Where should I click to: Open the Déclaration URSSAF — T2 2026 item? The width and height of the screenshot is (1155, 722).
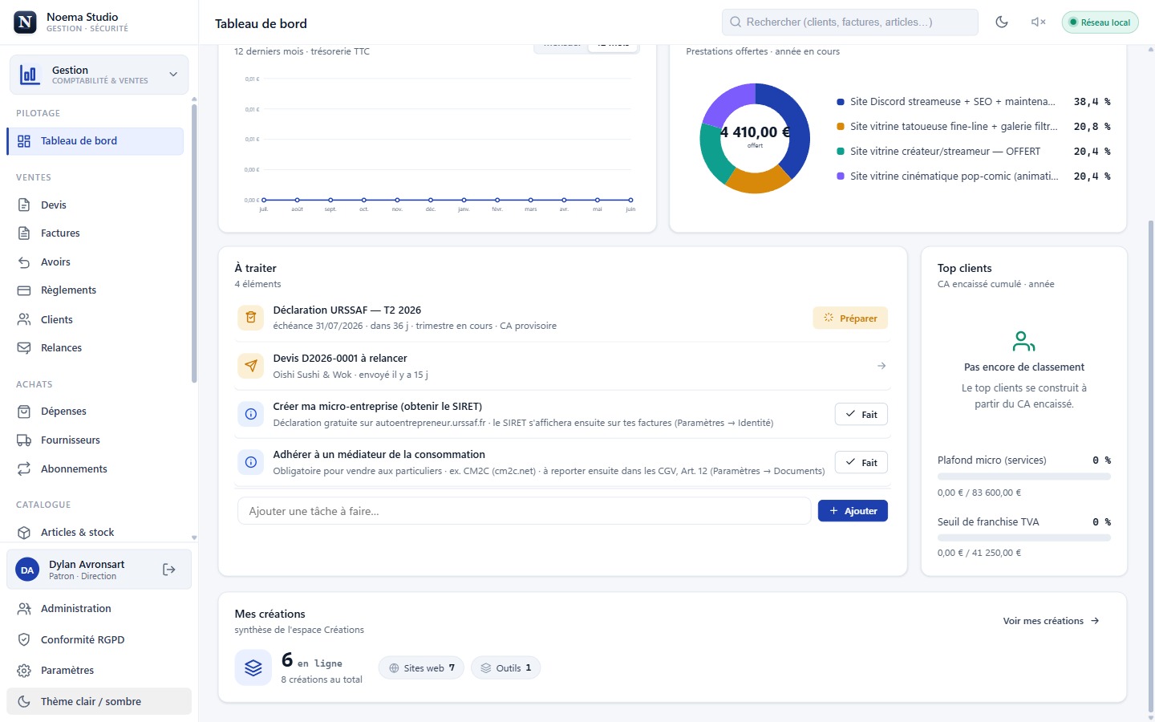point(562,318)
